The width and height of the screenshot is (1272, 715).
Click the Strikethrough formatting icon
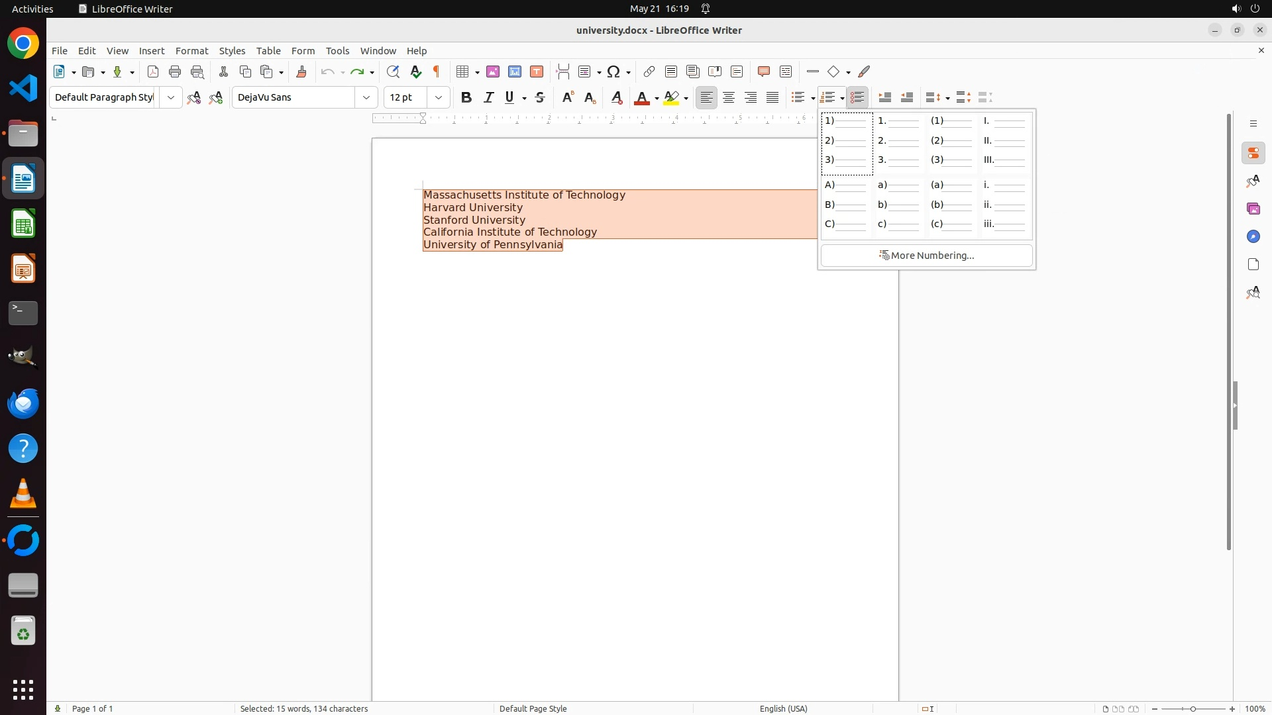click(540, 97)
